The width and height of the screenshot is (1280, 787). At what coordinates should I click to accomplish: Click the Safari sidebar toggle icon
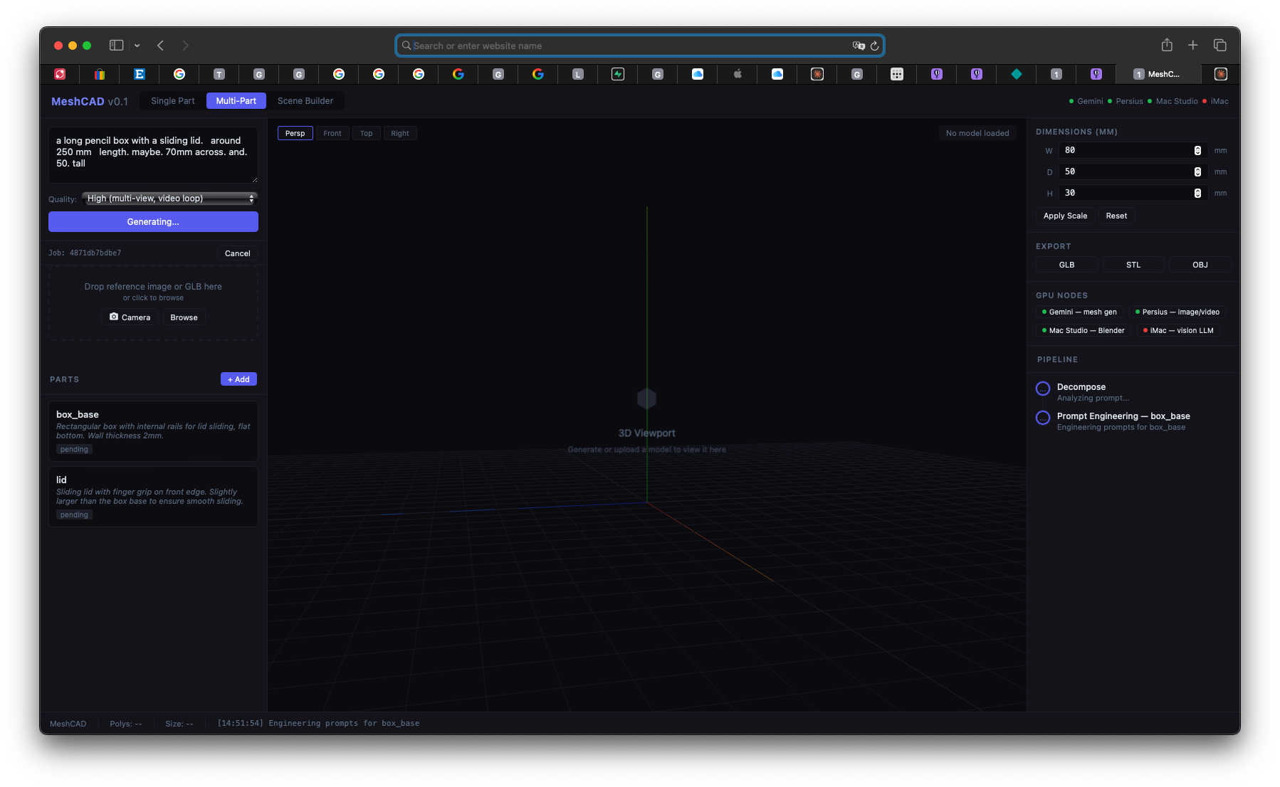116,46
